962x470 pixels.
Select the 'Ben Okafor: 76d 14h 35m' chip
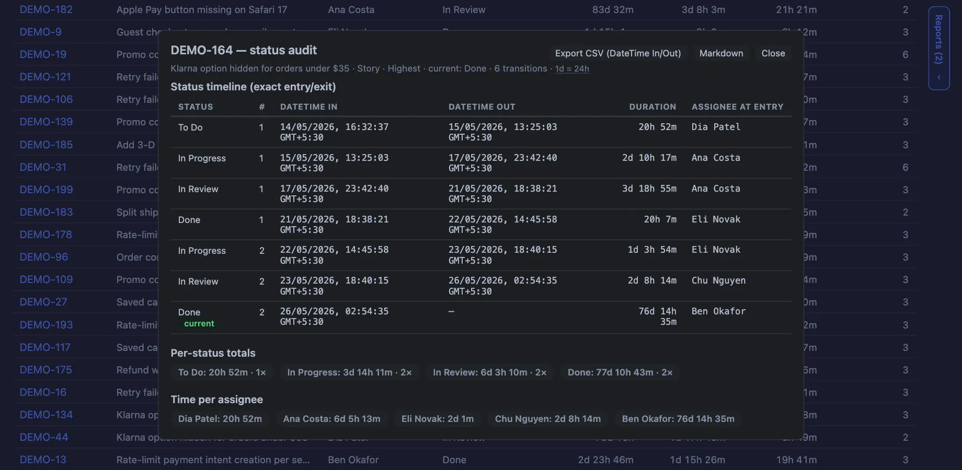678,419
